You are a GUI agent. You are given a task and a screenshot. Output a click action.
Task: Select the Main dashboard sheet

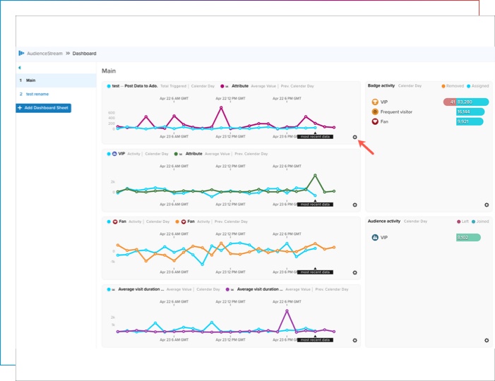(31, 80)
